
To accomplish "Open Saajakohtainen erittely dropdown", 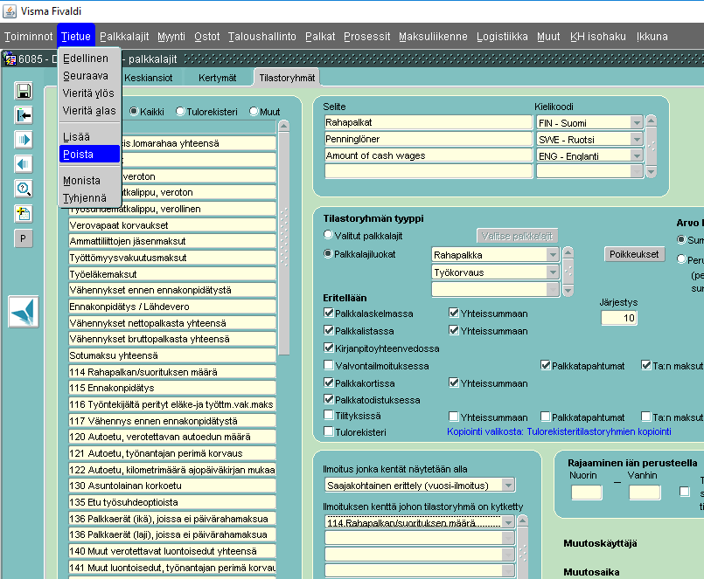I will (508, 485).
